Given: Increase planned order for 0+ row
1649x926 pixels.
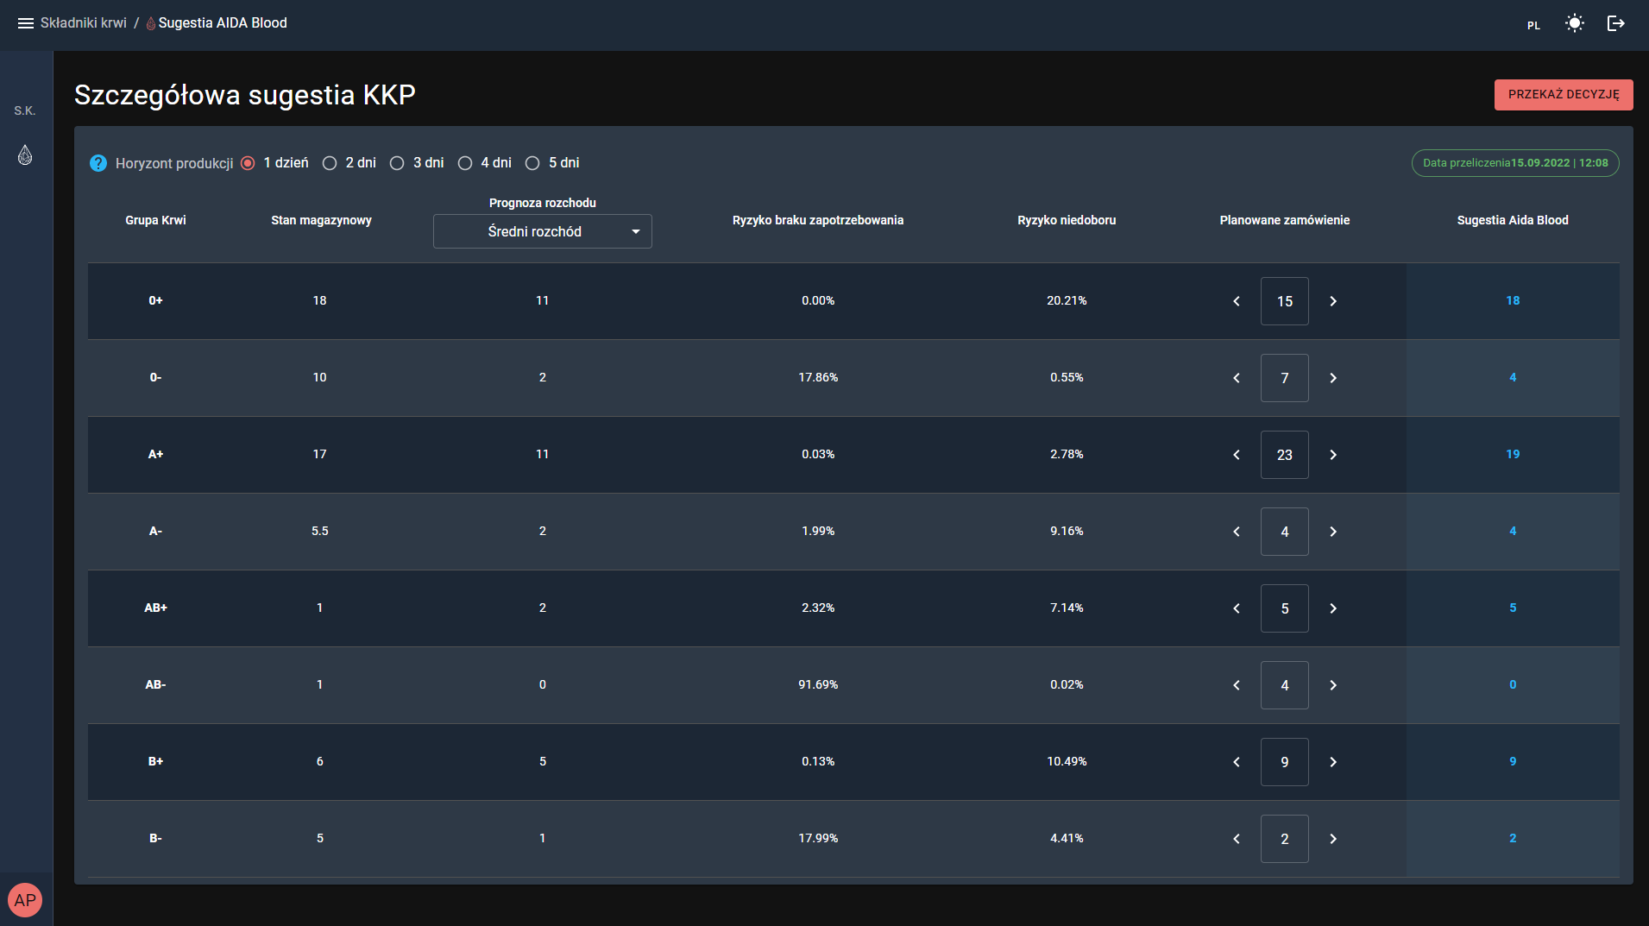Looking at the screenshot, I should [1333, 301].
